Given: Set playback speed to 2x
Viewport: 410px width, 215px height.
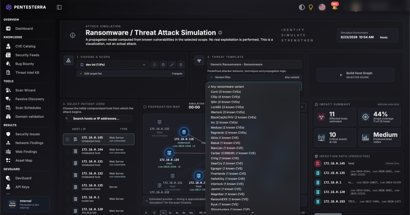Looking at the screenshot, I should [170, 213].
